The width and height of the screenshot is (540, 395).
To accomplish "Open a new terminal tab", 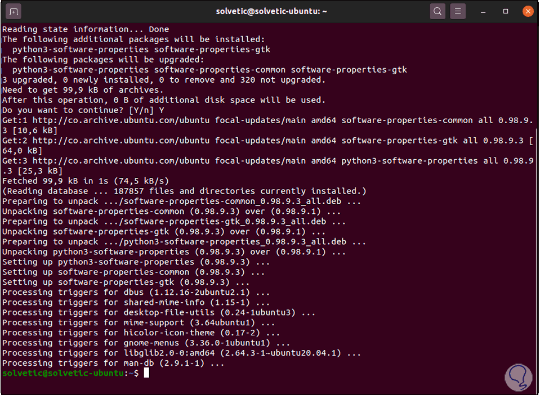I will click(15, 11).
